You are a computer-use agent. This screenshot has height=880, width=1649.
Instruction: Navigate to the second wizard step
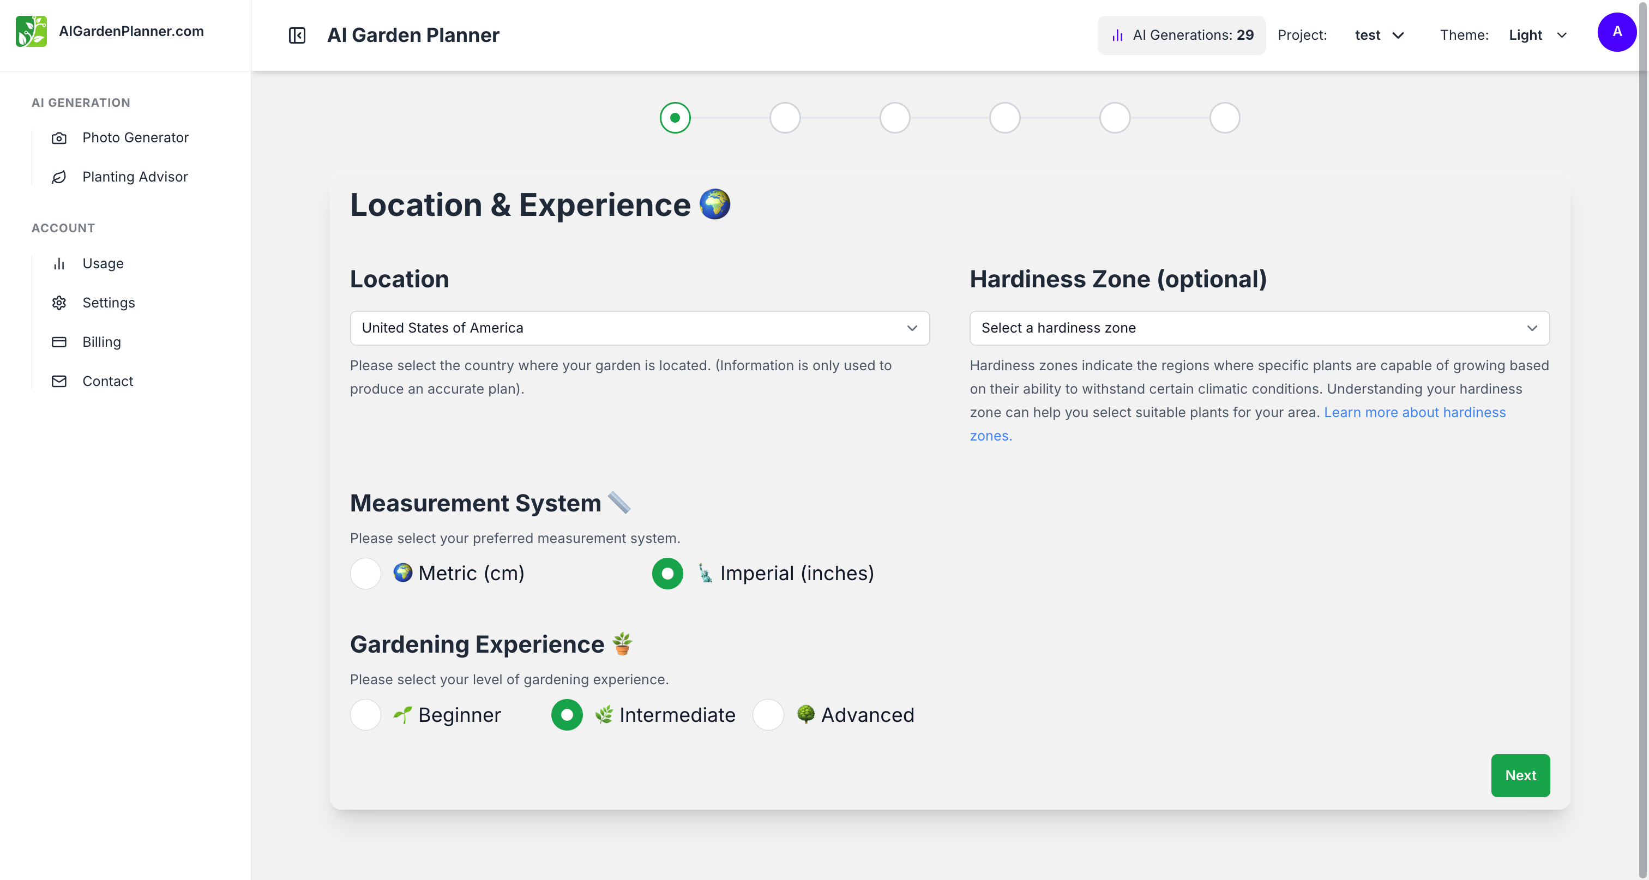(784, 117)
